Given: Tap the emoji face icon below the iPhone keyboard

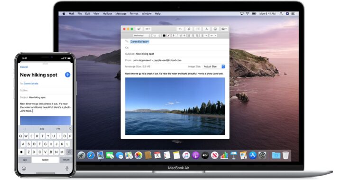Looking at the screenshot, I should [x=24, y=169].
